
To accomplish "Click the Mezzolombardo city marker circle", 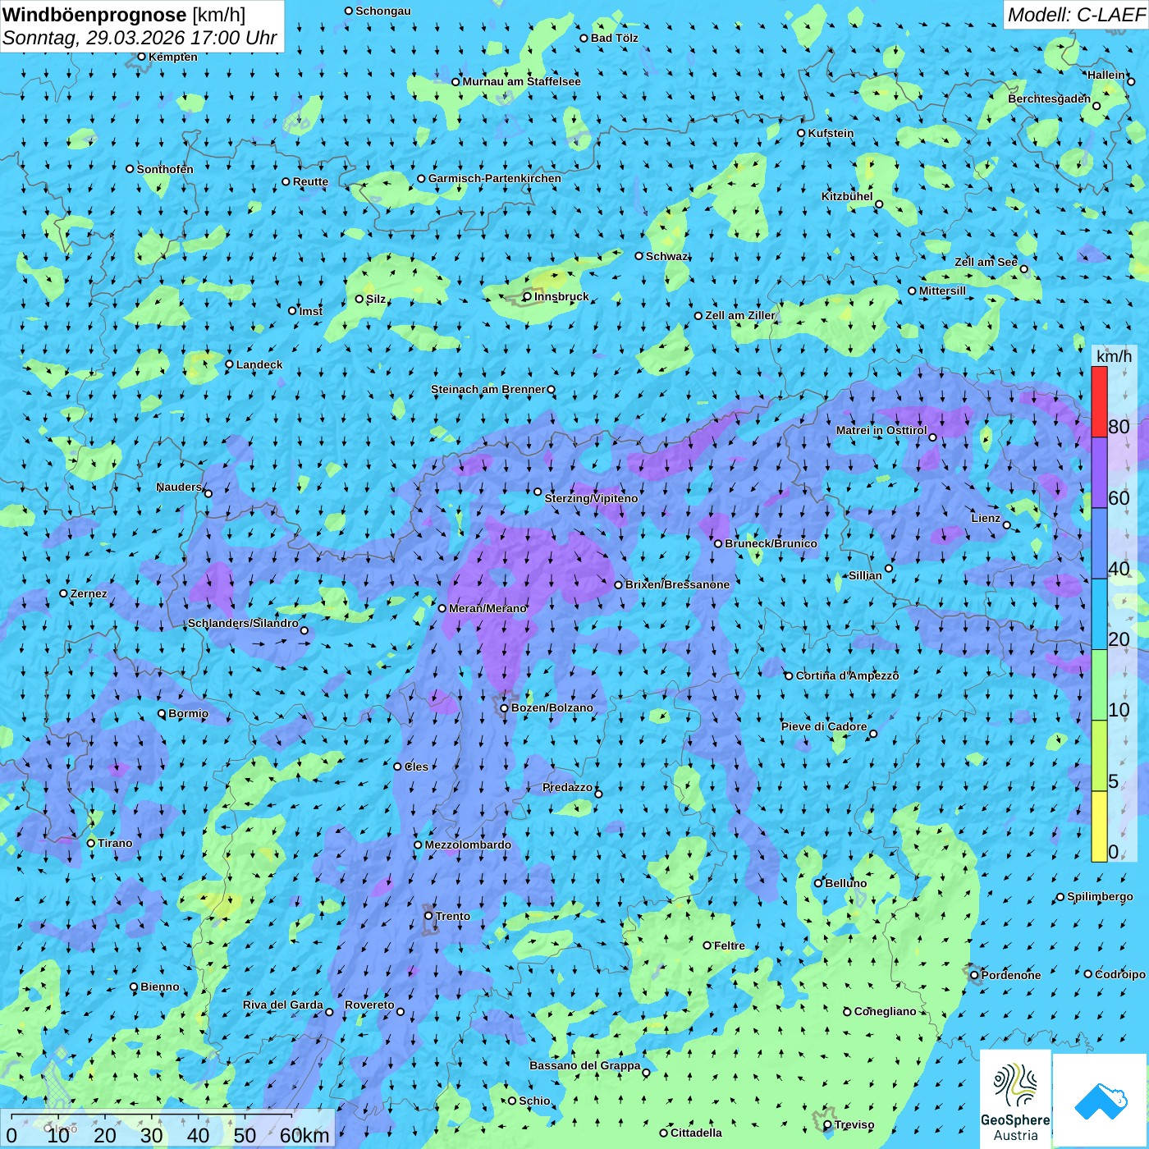I will pos(418,845).
